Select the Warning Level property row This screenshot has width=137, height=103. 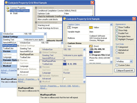point(50,25)
